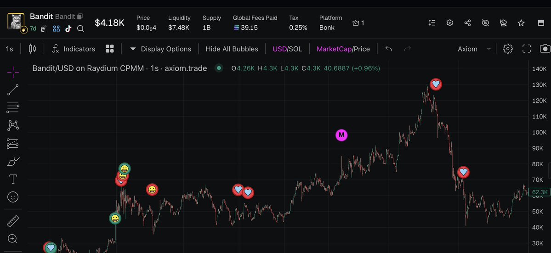Click the waving hand icon next to 7d
This screenshot has width=551, height=253.
click(x=44, y=28)
